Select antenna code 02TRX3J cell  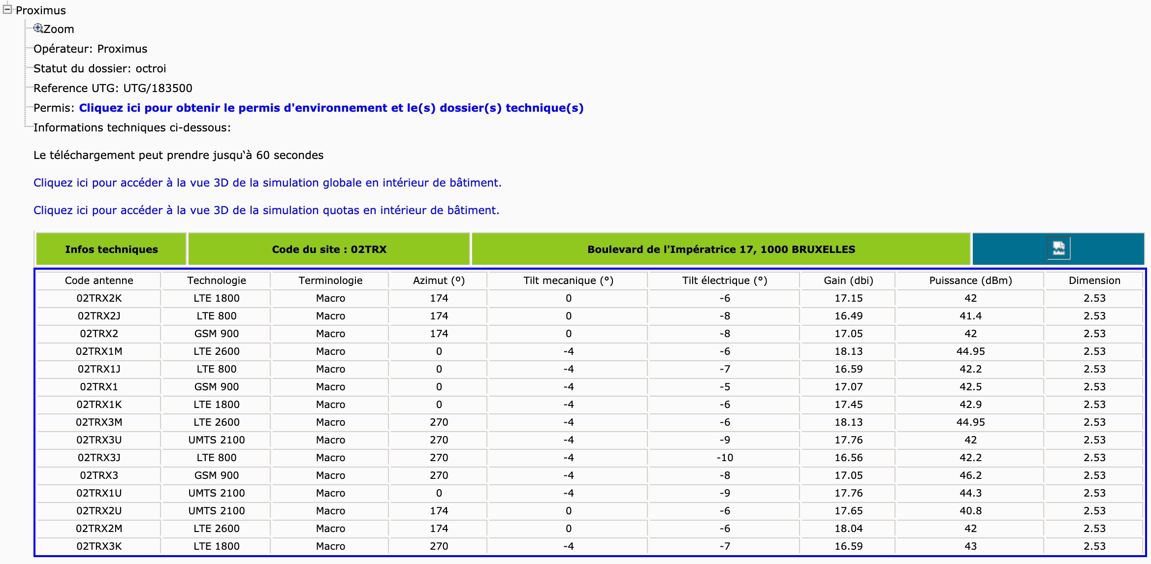click(x=99, y=458)
